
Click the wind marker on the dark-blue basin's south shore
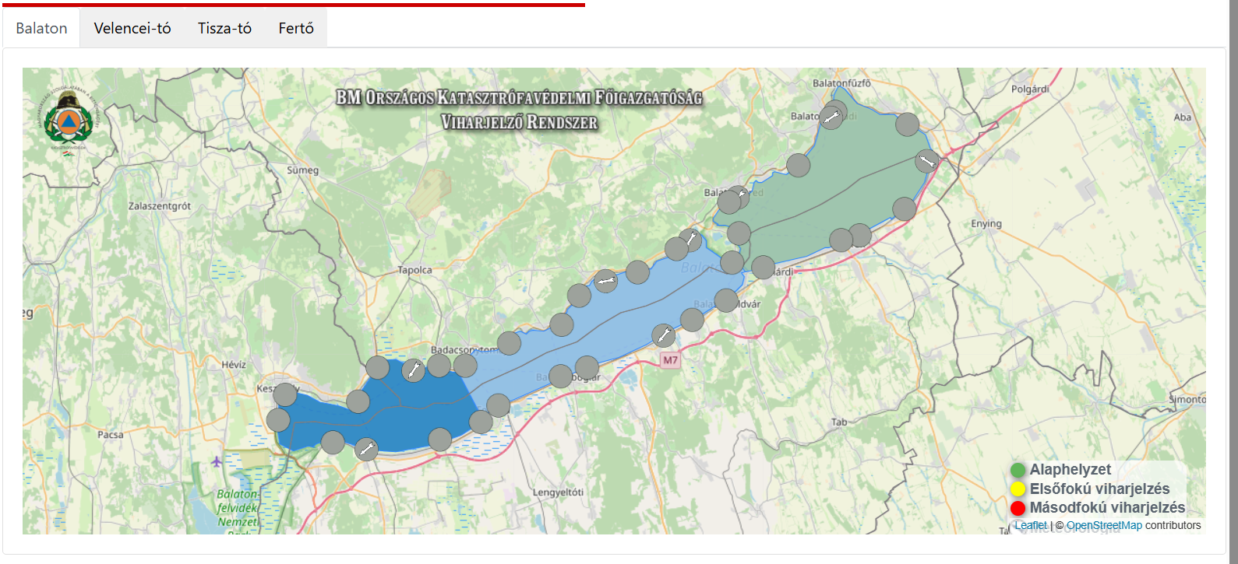tap(366, 449)
